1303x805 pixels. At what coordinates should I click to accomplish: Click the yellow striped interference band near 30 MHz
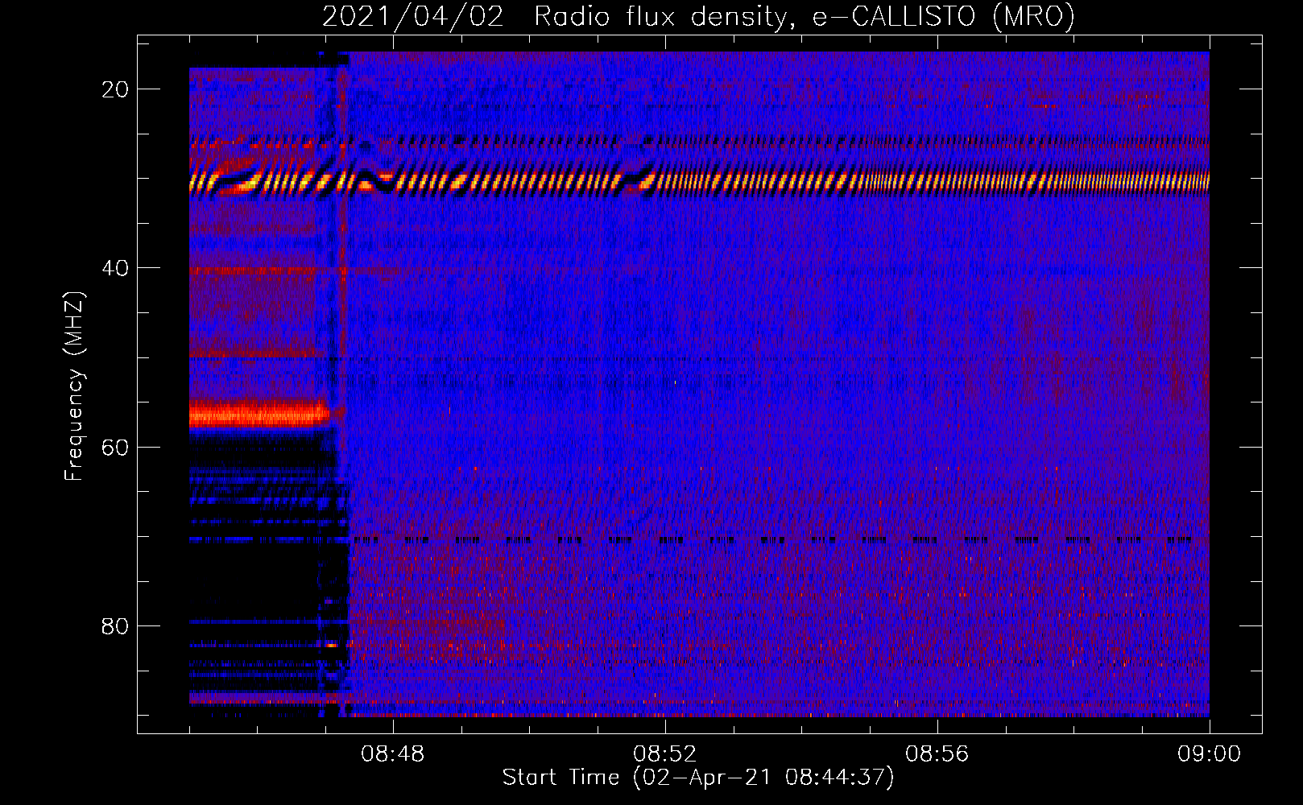click(x=699, y=182)
